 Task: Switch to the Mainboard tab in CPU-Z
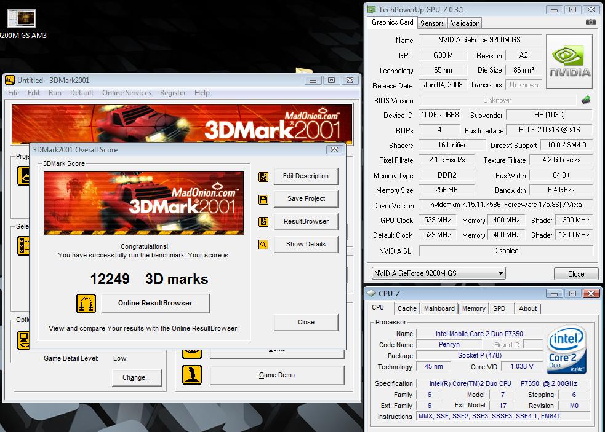(x=439, y=308)
